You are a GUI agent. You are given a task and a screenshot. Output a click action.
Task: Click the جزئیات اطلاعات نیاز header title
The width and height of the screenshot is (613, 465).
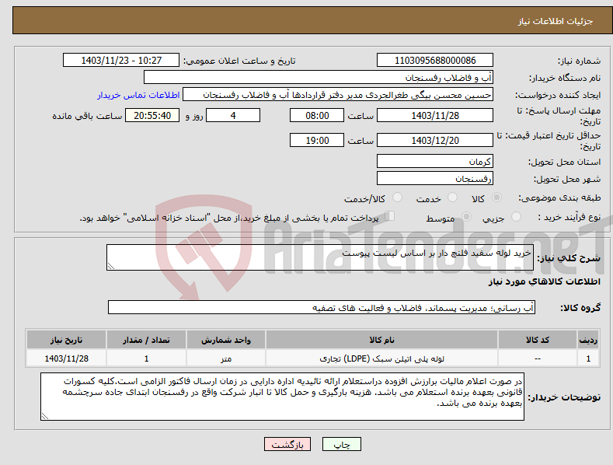point(556,21)
